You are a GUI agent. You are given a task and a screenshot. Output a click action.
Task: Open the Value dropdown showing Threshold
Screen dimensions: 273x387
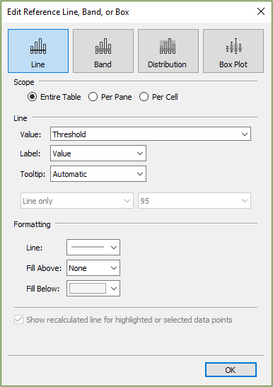click(151, 134)
